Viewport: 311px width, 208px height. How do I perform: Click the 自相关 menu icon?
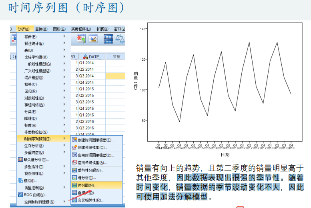click(74, 193)
